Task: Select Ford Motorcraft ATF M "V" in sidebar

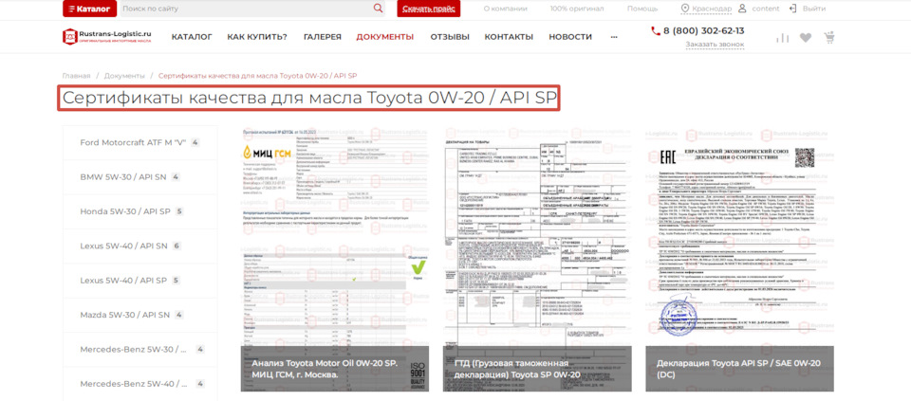Action: point(139,143)
